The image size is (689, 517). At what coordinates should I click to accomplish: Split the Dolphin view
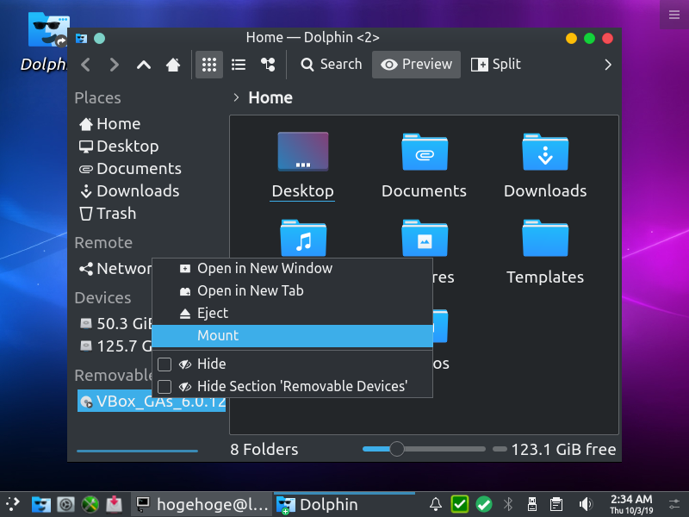click(496, 65)
